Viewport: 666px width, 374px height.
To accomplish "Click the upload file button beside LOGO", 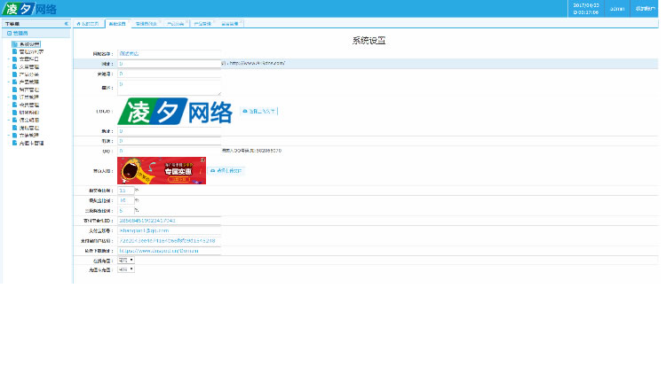I will click(x=258, y=111).
